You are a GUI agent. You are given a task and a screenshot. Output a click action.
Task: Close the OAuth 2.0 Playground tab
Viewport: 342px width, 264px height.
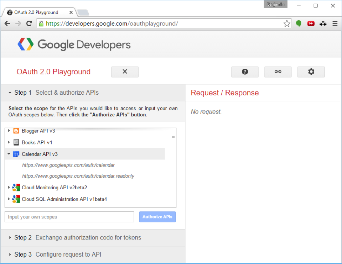coord(71,12)
